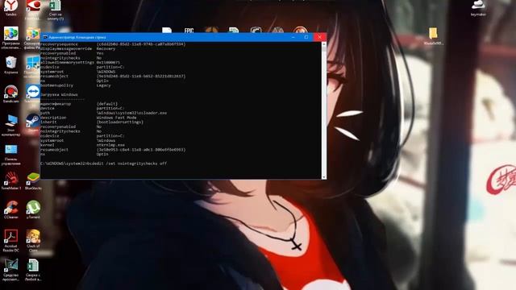Close the command prompt window
Image resolution: width=516 pixels, height=290 pixels.
319,37
